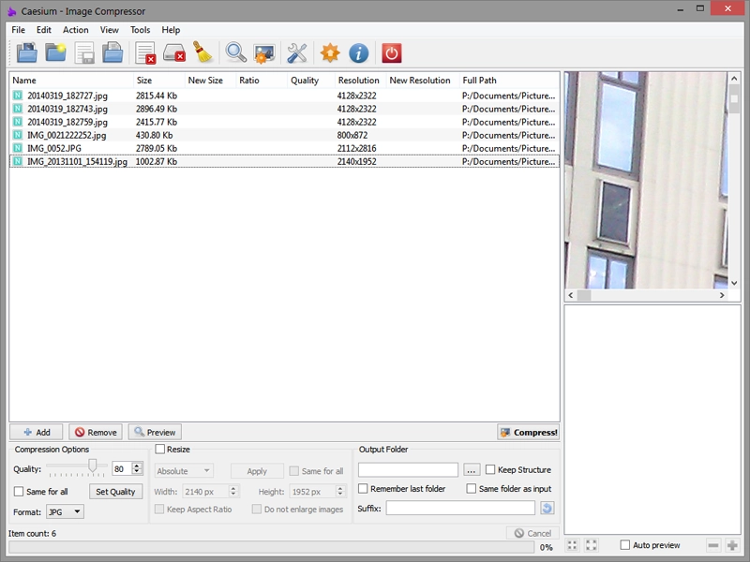This screenshot has width=750, height=562.
Task: Click the red power Exit icon
Action: click(x=391, y=53)
